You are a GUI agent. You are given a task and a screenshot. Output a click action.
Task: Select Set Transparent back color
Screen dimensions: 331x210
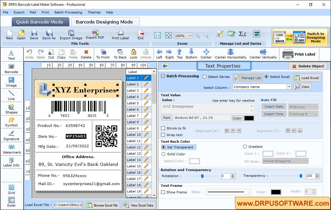[x=163, y=147]
